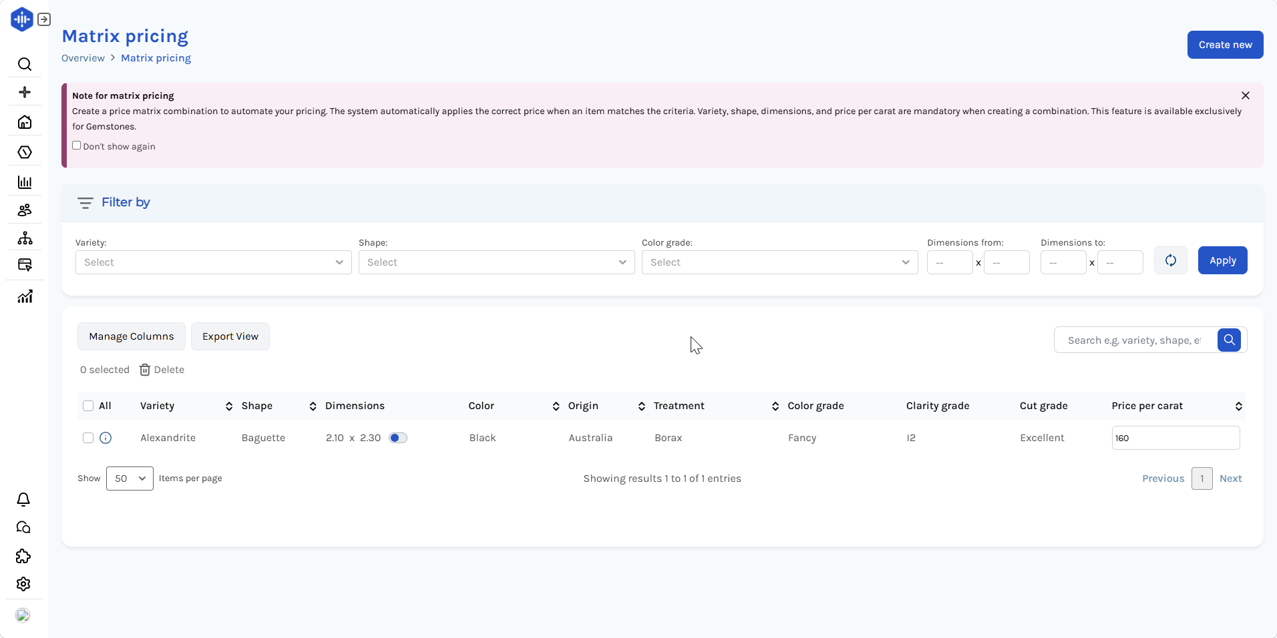Click the app logo in the sidebar
Viewport: 1277px width, 638px height.
(22, 19)
